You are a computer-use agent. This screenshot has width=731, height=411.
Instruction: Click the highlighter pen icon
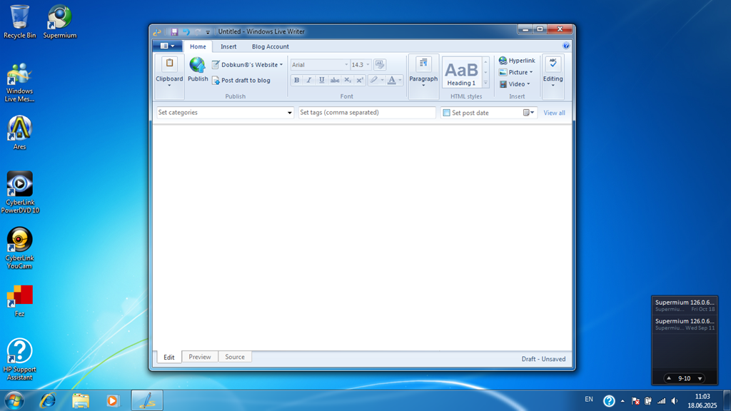point(373,80)
